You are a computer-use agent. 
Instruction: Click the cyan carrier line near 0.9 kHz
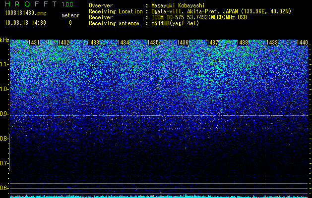point(159,116)
